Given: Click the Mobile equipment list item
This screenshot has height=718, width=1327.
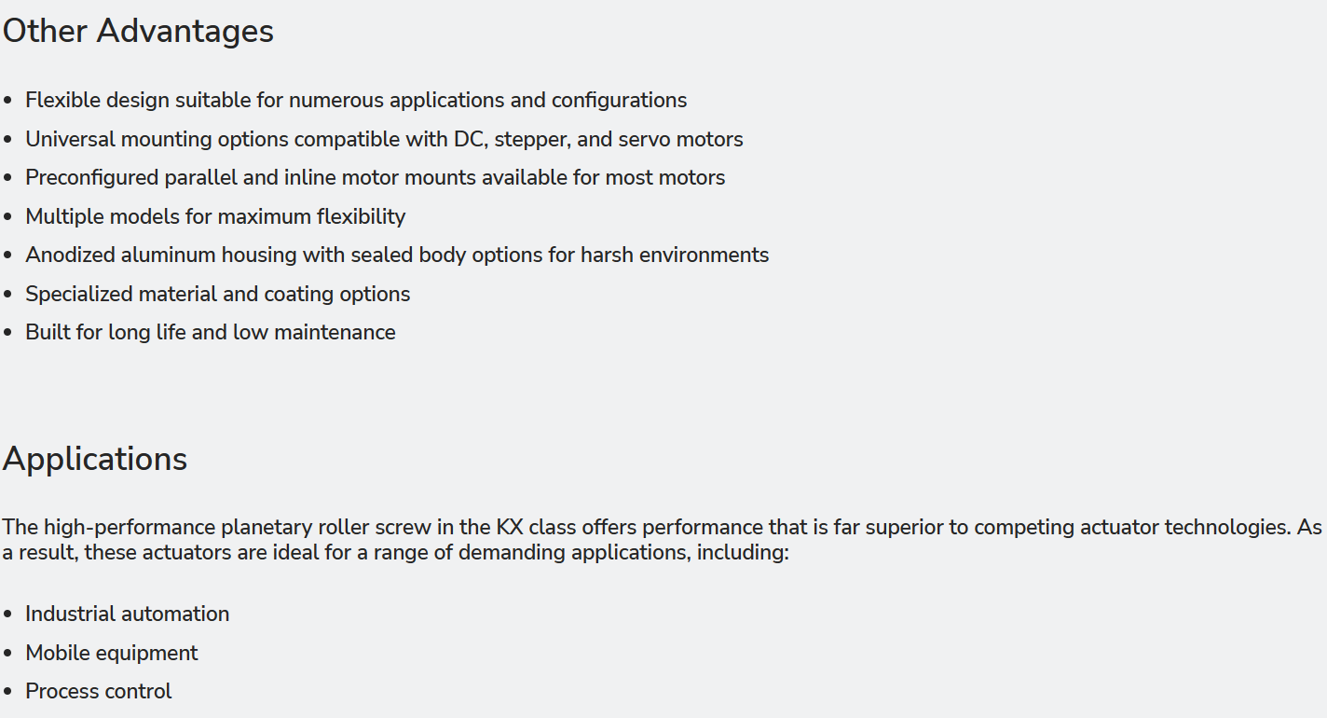Looking at the screenshot, I should (112, 653).
